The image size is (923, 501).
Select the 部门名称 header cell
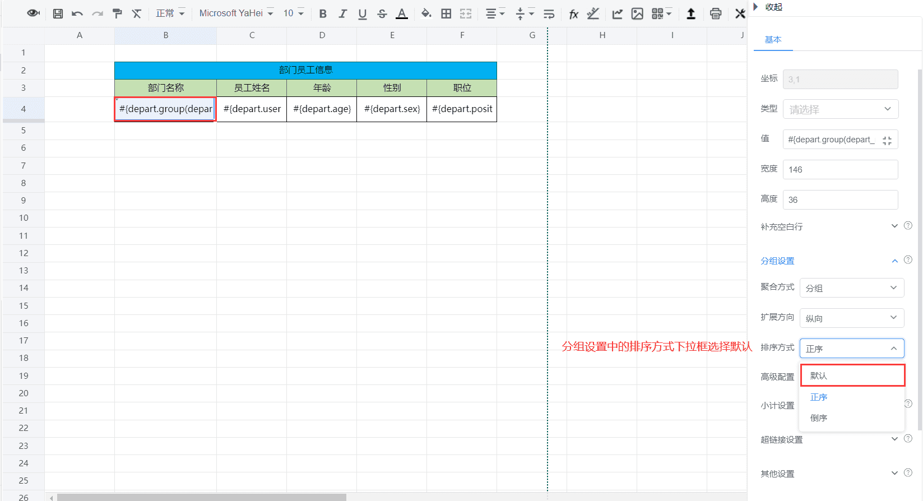(x=165, y=87)
